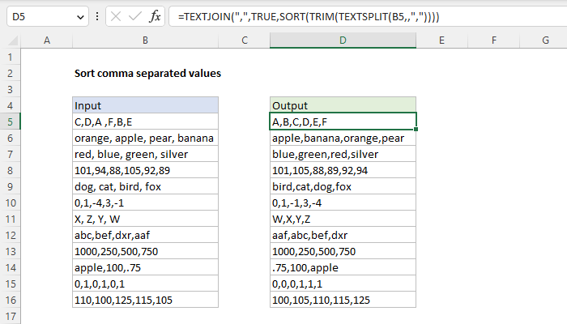Click output cell 'bird,cat,dog,fox'
Image resolution: width=567 pixels, height=324 pixels.
343,186
